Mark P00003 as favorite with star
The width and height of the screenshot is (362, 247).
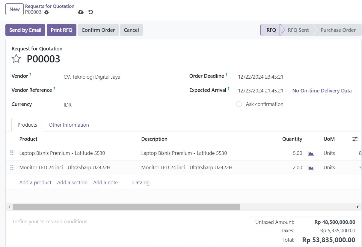pyautogui.click(x=16, y=59)
